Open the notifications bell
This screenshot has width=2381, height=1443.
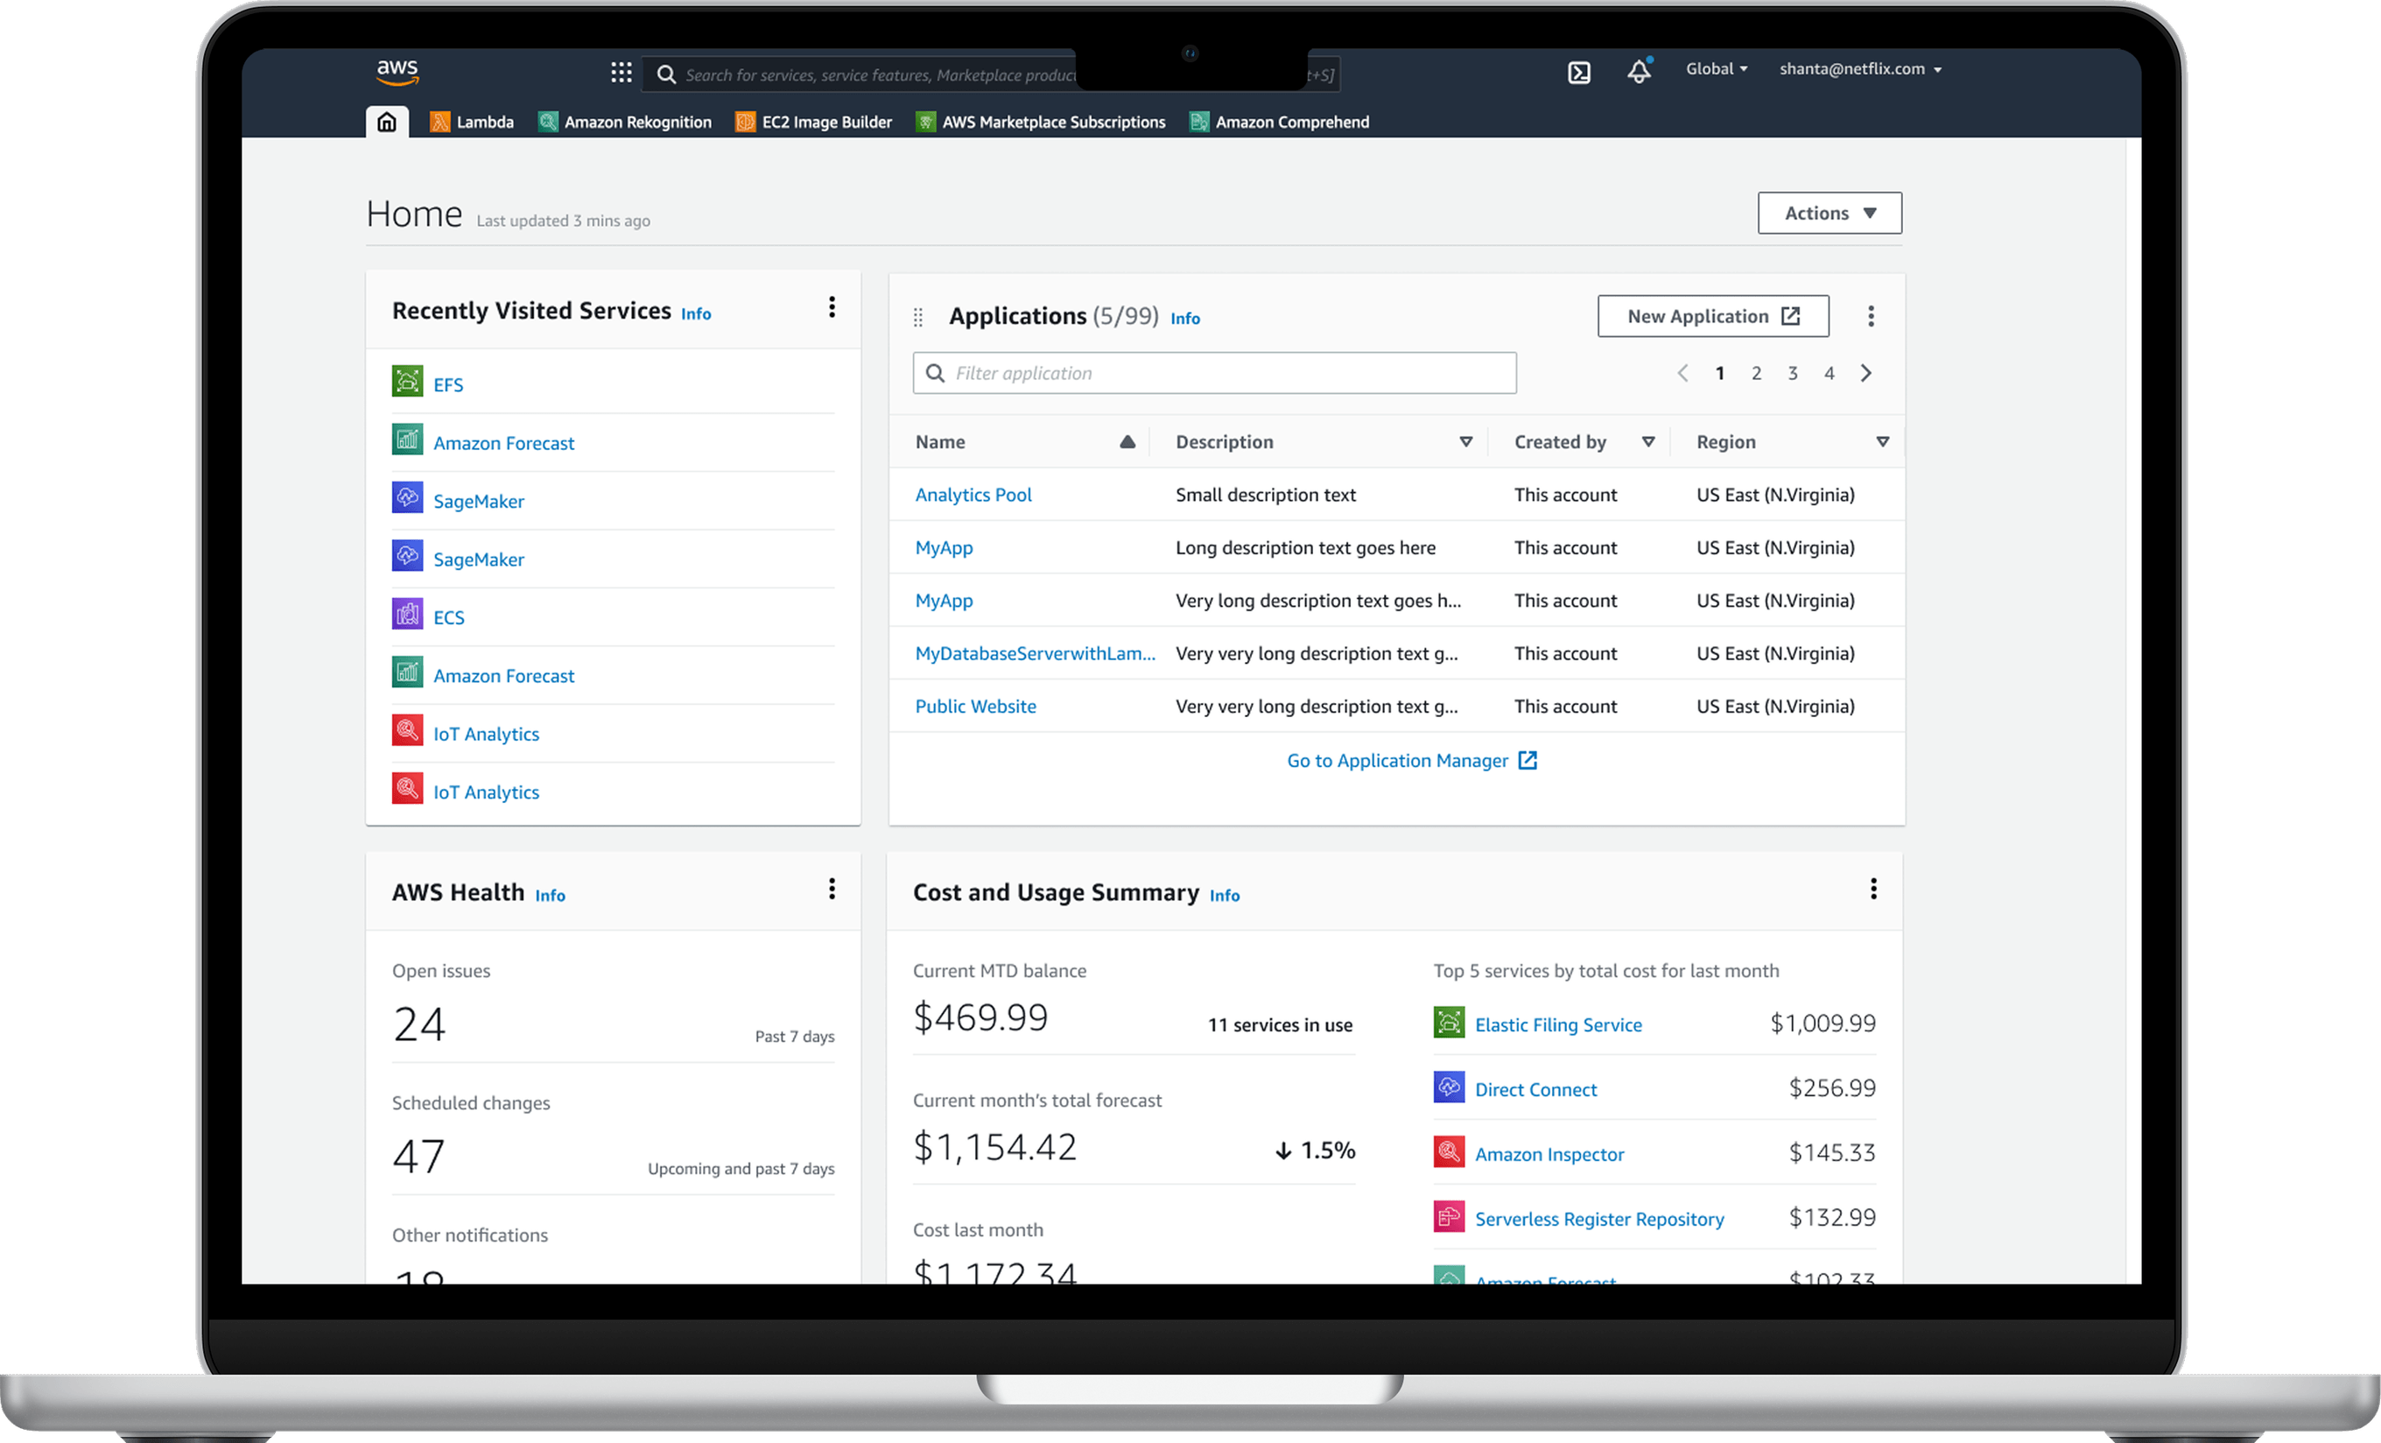(1639, 71)
